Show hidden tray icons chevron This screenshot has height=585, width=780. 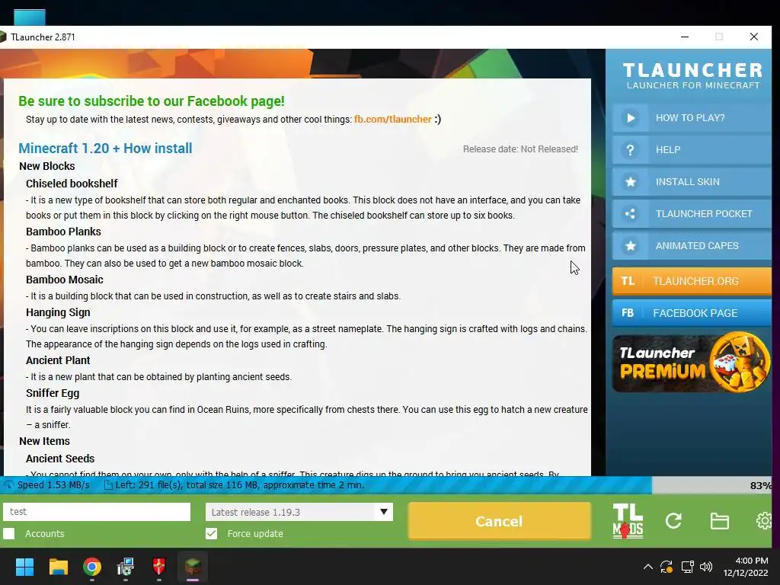(647, 567)
